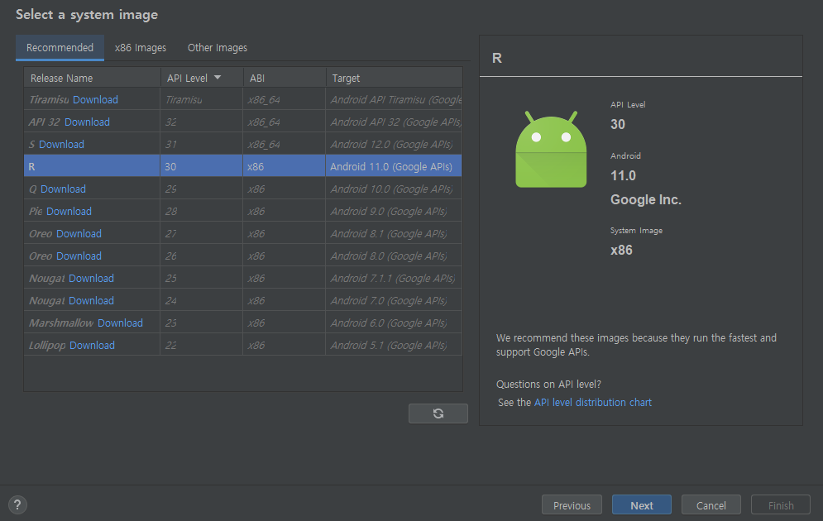Screen dimensions: 823x521
Task: Download the Nougat API 24 image
Action: tap(91, 301)
